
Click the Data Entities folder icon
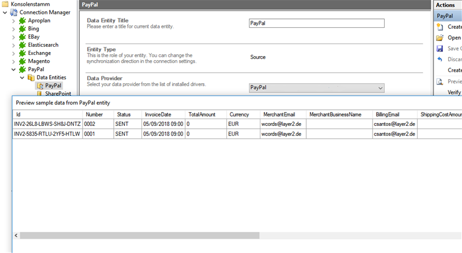pos(31,77)
